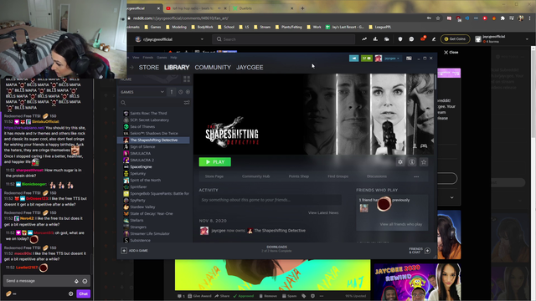Expand the GAMES filter dropdown
This screenshot has height=301, width=536.
(x=142, y=92)
